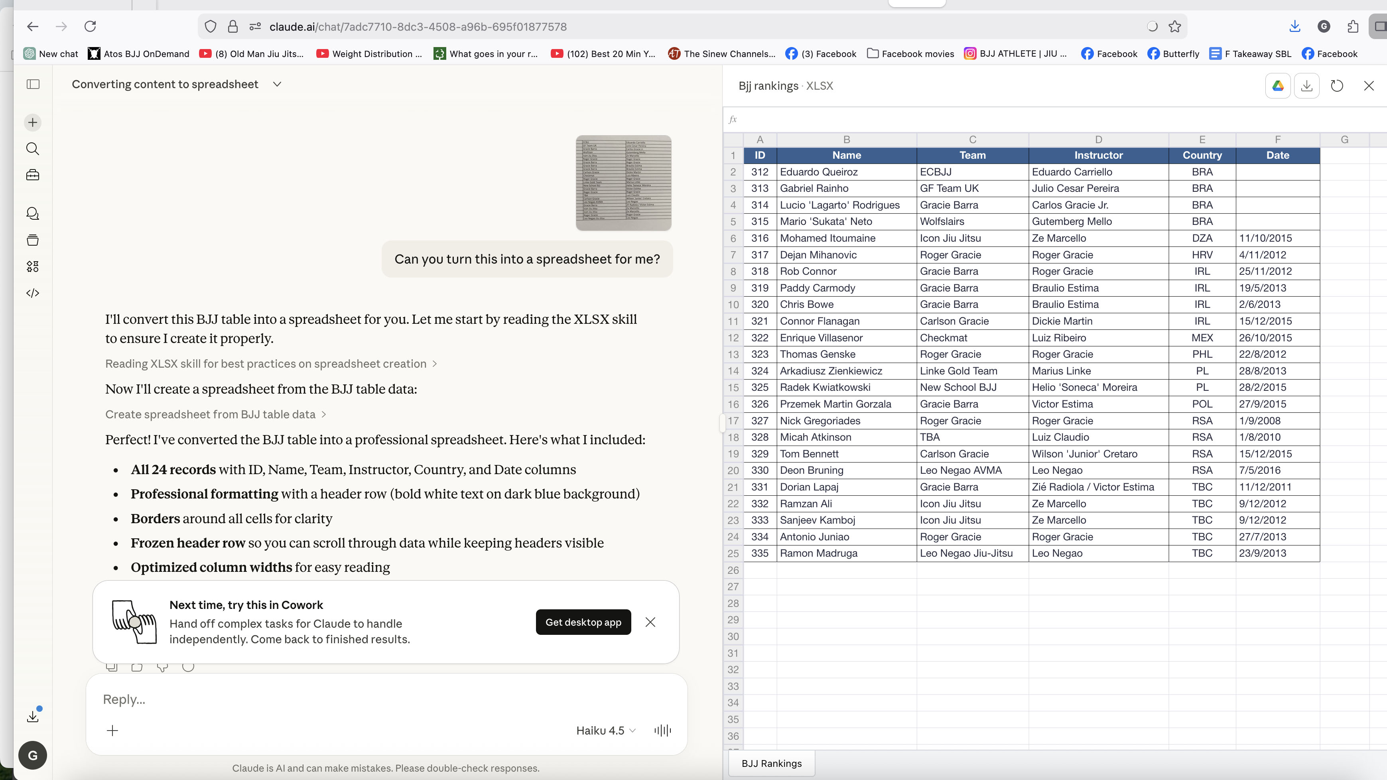This screenshot has width=1387, height=780.
Task: Open the conversation title dropdown
Action: pyautogui.click(x=277, y=84)
